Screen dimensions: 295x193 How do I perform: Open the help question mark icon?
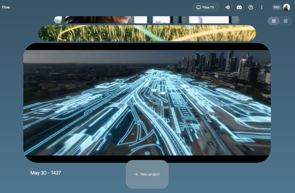coord(251,7)
